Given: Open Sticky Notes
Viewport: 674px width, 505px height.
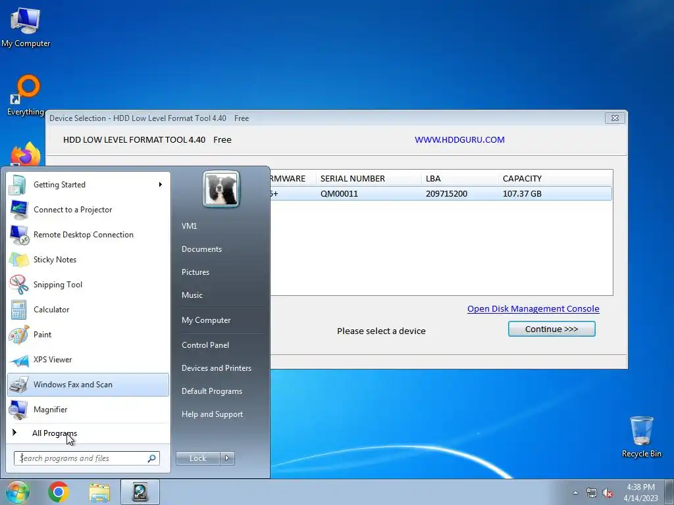Looking at the screenshot, I should tap(88, 259).
